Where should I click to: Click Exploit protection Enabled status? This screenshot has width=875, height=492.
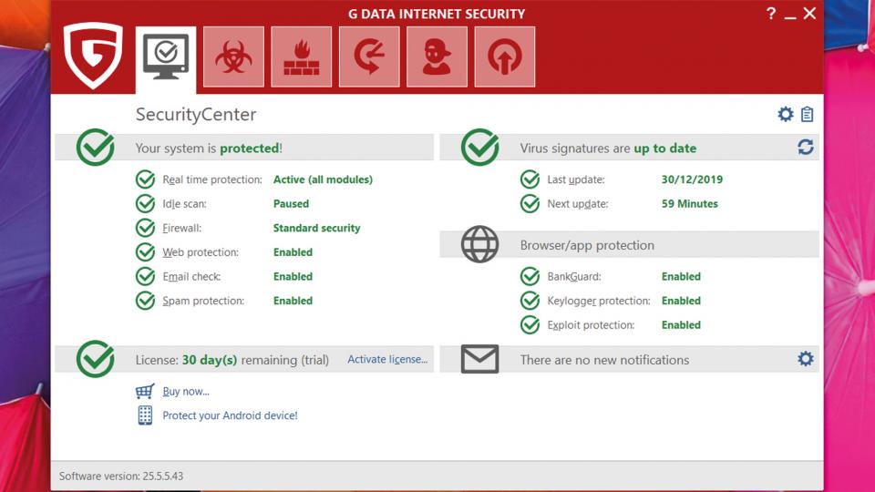click(681, 325)
